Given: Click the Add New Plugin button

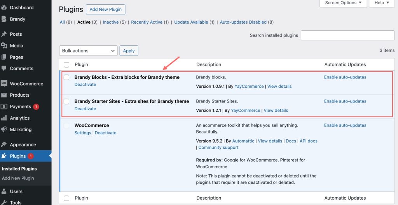Looking at the screenshot, I should pos(106,9).
